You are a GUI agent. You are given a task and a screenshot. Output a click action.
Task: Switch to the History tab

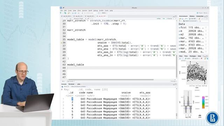[192, 16]
